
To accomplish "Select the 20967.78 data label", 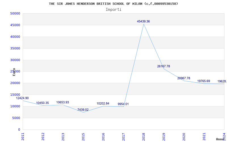I will tap(184, 78).
